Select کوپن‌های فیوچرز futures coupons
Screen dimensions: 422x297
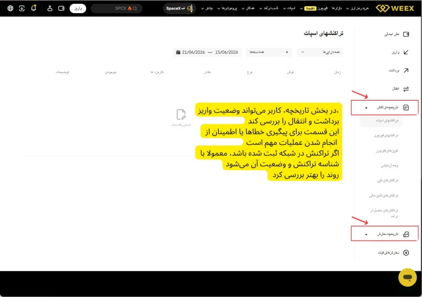(x=387, y=150)
